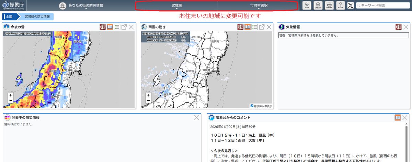The image size is (412, 162).
Task: Open 雨雲の動き map in new window
Action: click(262, 27)
